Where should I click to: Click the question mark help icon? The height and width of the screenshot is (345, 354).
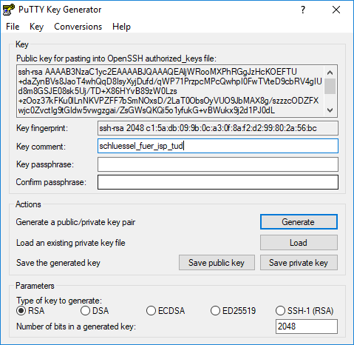tap(303, 10)
